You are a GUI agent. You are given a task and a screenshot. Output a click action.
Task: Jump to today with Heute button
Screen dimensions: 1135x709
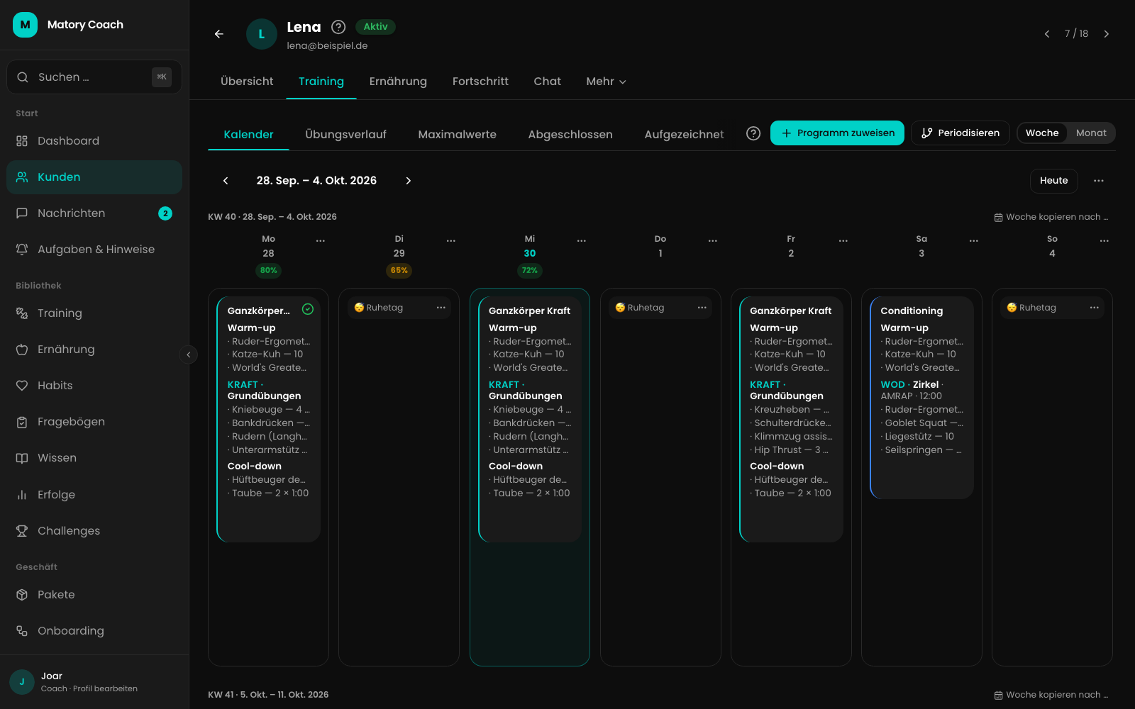click(x=1054, y=181)
